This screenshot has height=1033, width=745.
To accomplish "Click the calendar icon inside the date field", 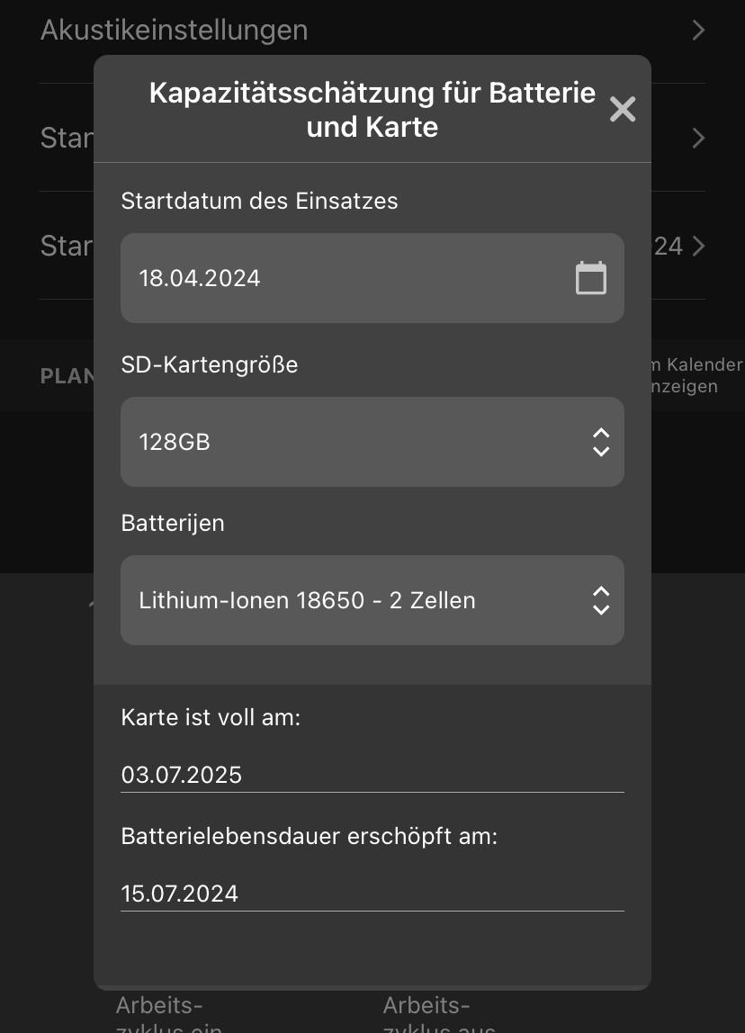I will pyautogui.click(x=591, y=278).
